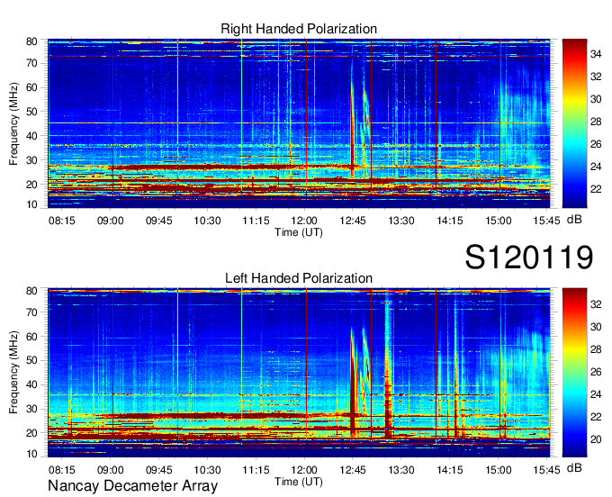Click 10:30 time tick on Left Handed plot
This screenshot has width=612, height=497.
(208, 470)
